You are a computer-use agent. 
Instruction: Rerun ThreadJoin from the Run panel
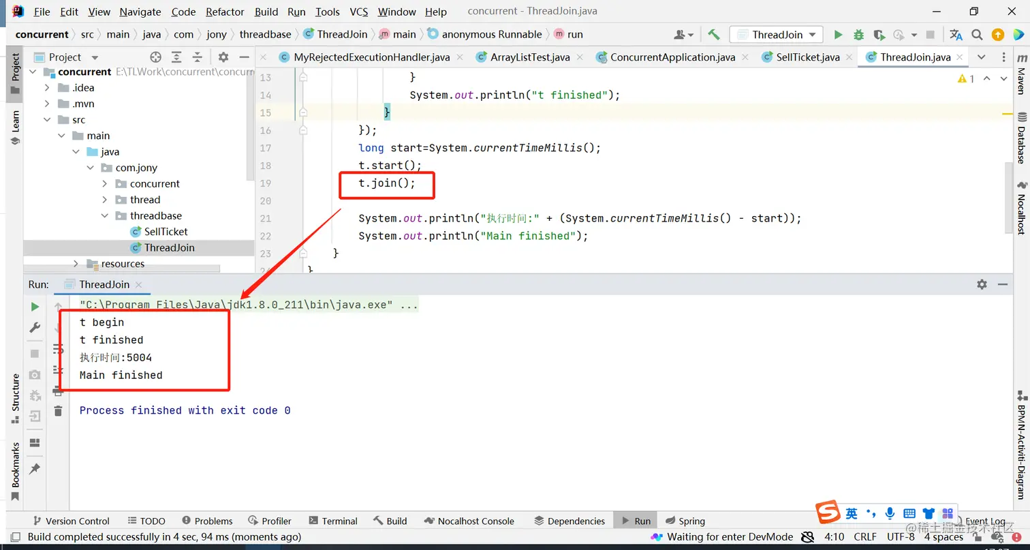coord(35,307)
